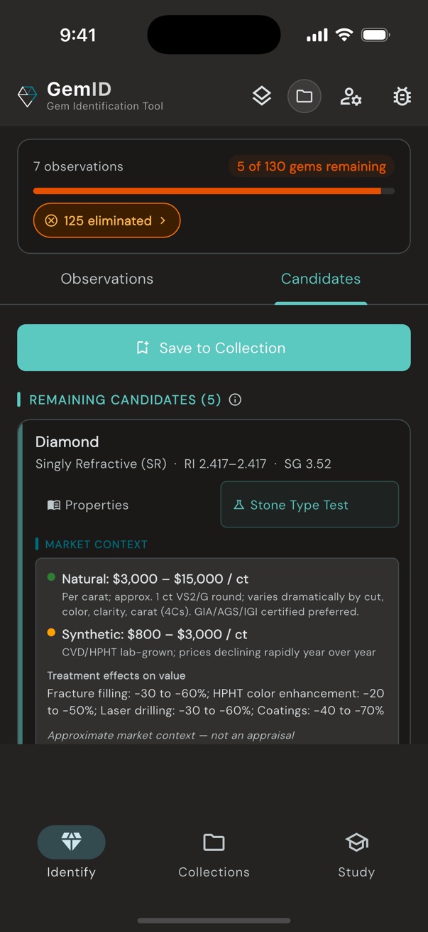This screenshot has width=428, height=932.
Task: Click the circled folder icon in the top bar
Action: 304,95
